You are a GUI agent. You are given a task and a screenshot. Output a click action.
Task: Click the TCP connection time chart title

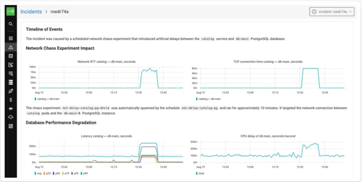pos(268,62)
